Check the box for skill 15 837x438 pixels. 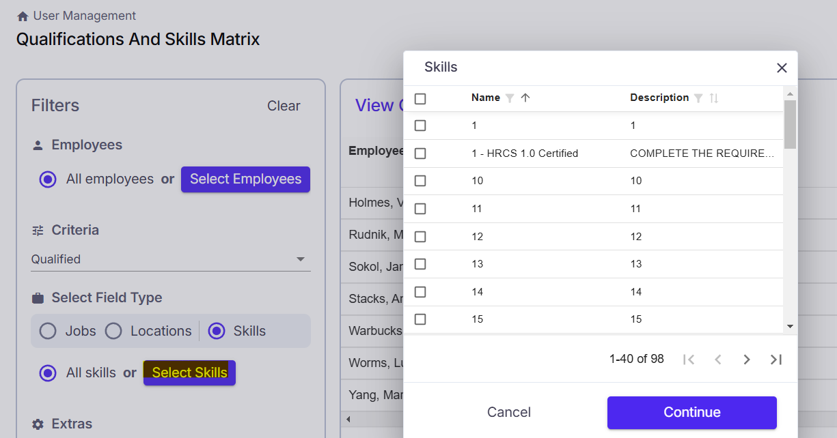click(x=420, y=319)
